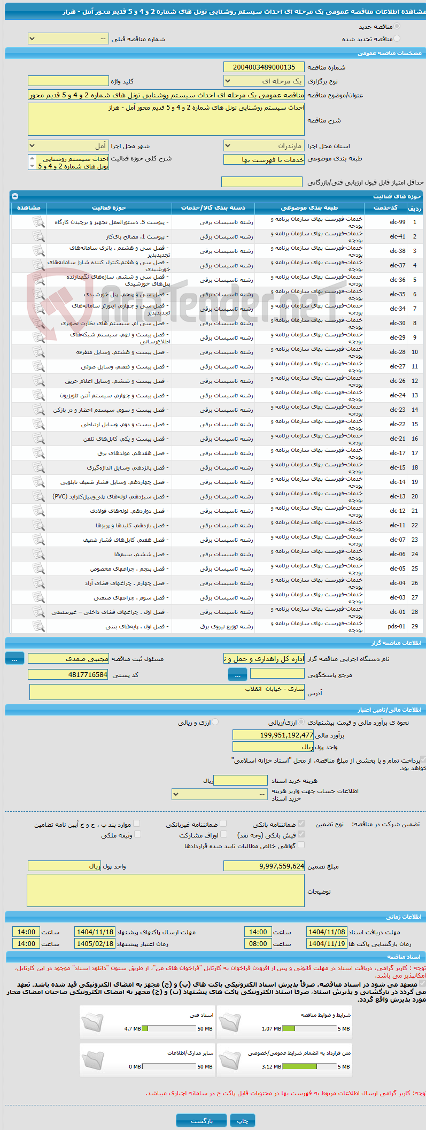
Task: Open the view icon for row elc-38
Action: click(x=38, y=251)
